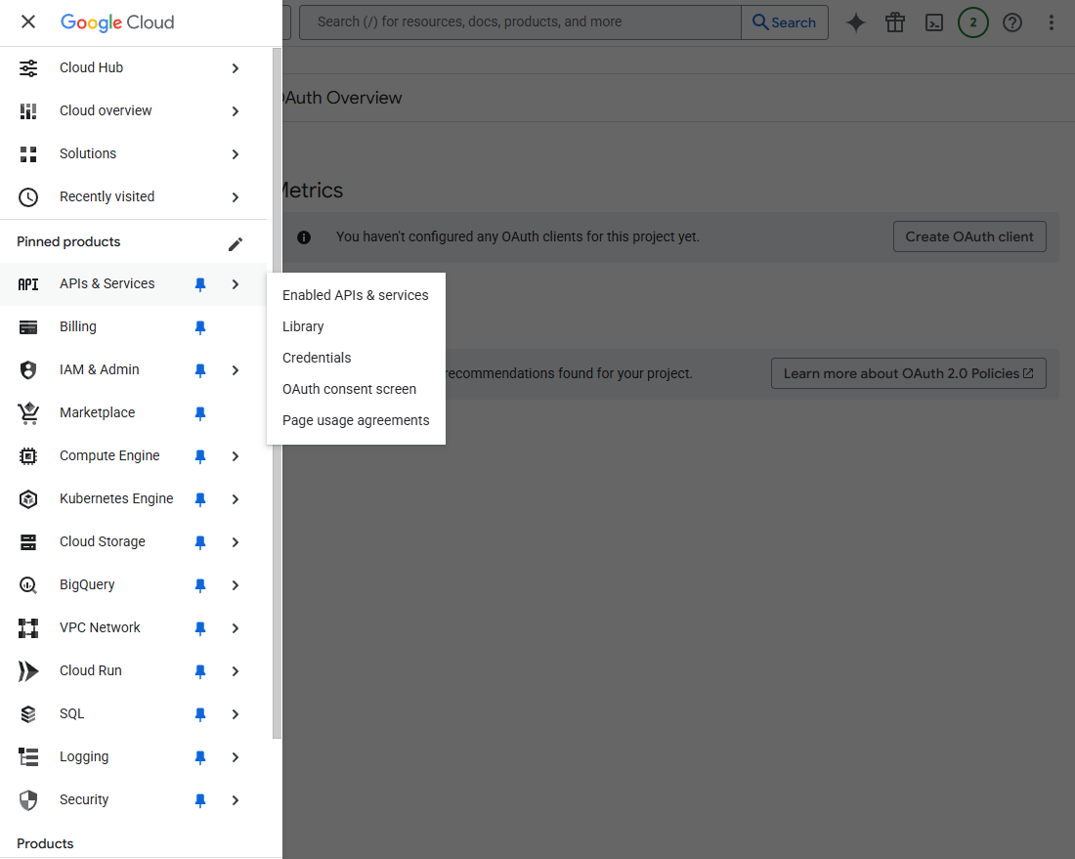Unpin Cloud Run from pinned products
This screenshot has width=1075, height=859.
pyautogui.click(x=200, y=671)
